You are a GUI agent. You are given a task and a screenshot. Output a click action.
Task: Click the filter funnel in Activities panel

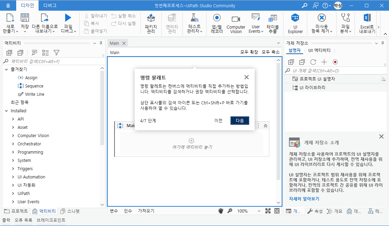click(x=57, y=52)
